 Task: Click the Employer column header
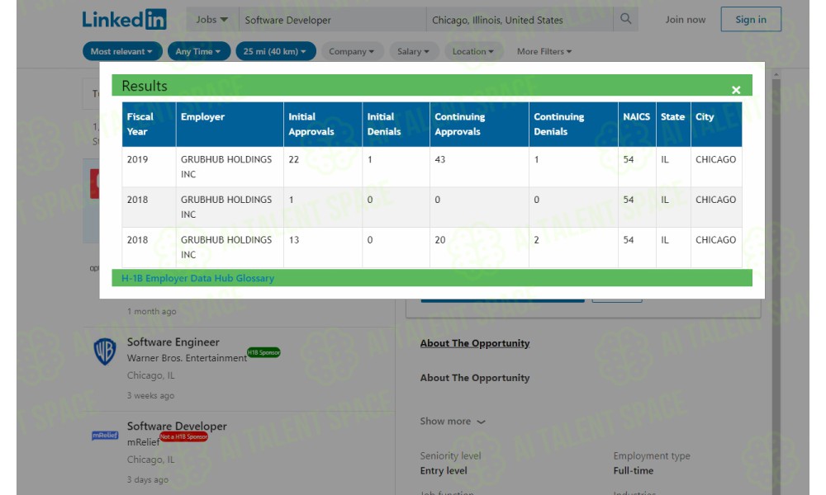tap(230, 124)
